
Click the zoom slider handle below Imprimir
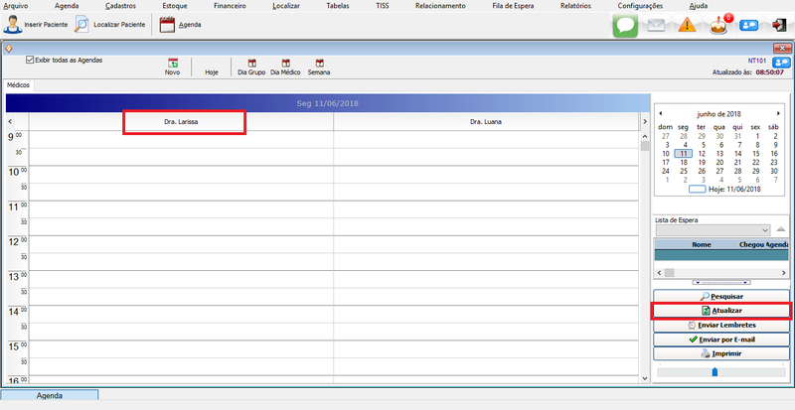(x=715, y=372)
